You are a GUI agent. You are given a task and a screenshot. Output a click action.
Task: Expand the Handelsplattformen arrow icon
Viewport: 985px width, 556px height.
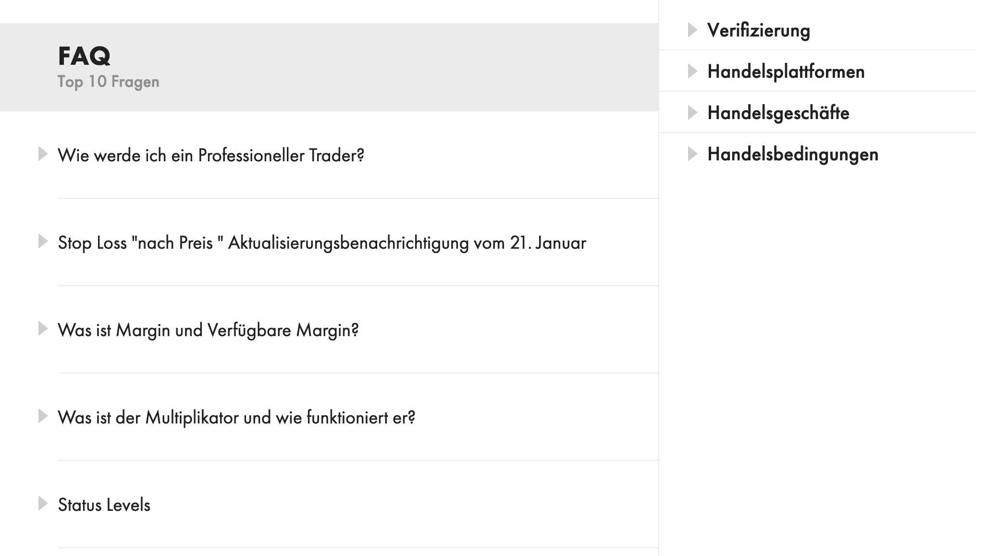point(692,71)
